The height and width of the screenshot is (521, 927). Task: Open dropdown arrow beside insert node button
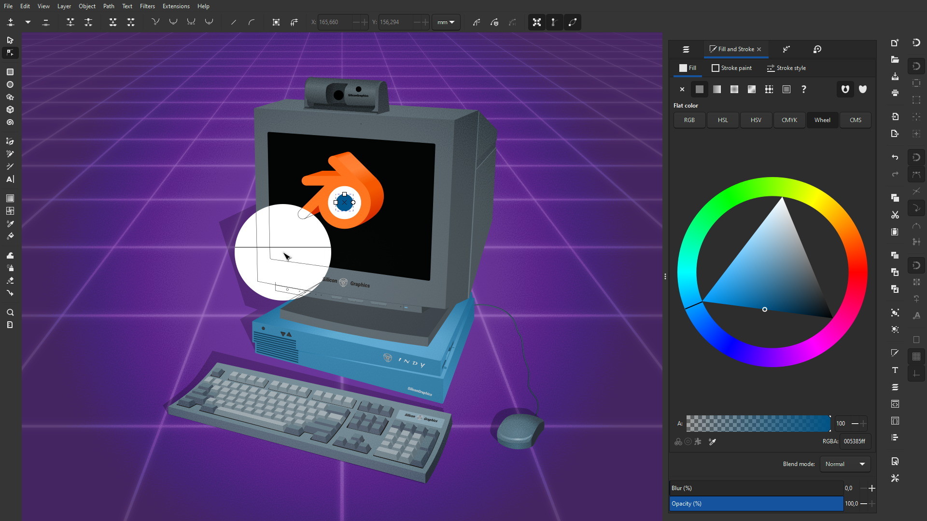tap(28, 22)
